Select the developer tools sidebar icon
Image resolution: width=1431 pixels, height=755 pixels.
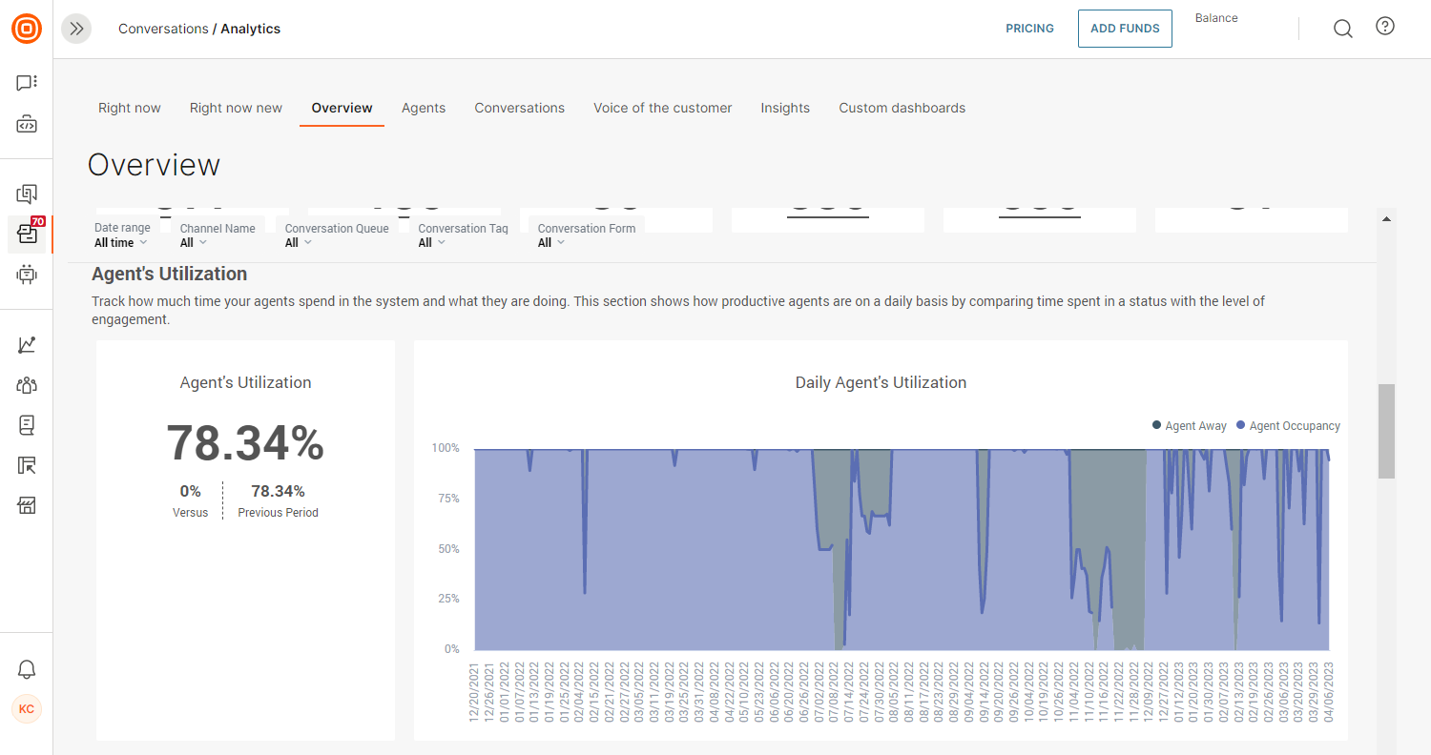click(26, 123)
